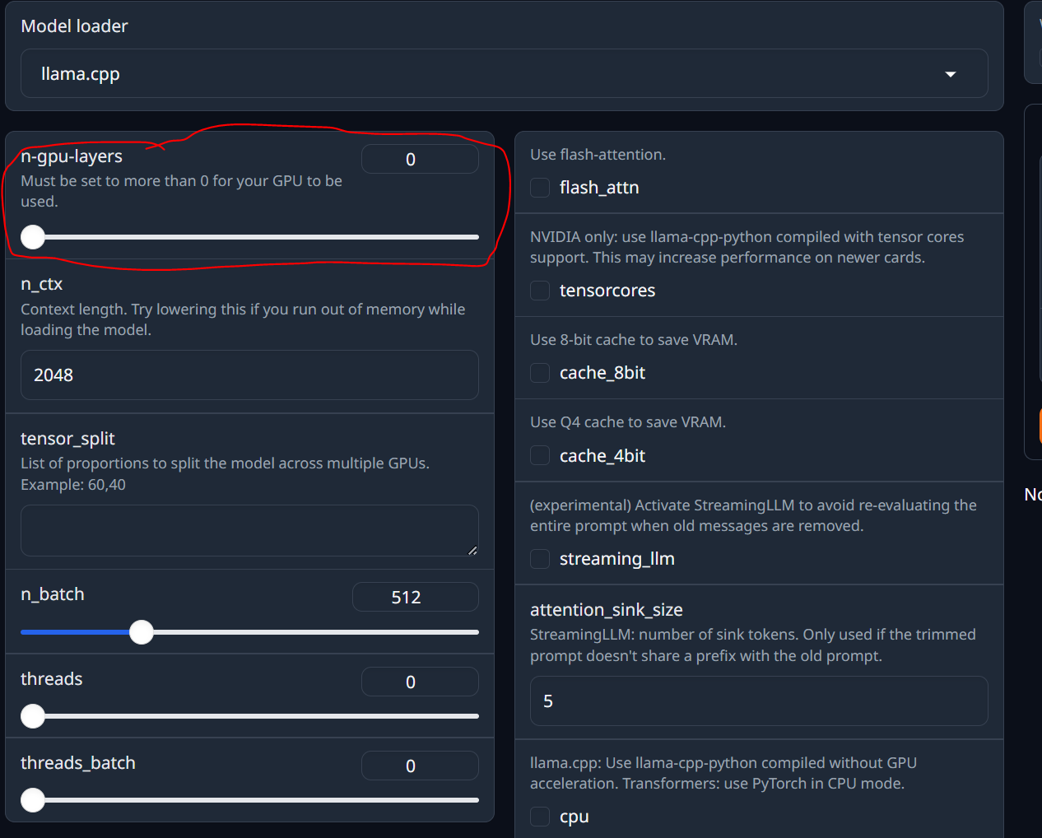The height and width of the screenshot is (838, 1042).
Task: Click the attention_sink_size field showing 5
Action: pos(759,701)
